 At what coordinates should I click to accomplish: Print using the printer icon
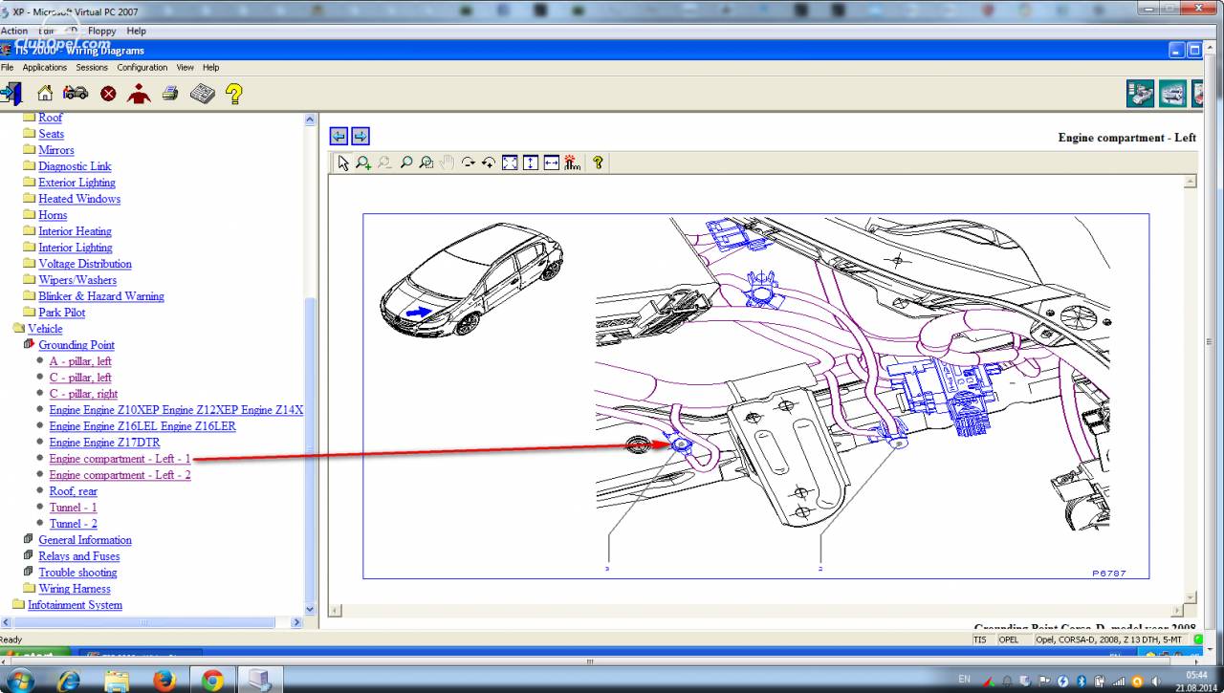pos(170,94)
